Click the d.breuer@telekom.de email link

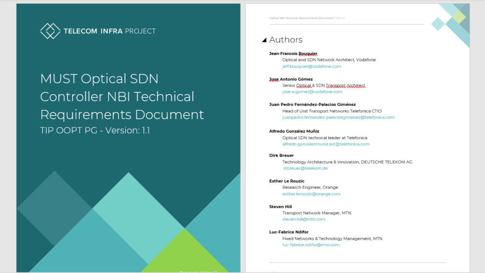click(x=305, y=168)
